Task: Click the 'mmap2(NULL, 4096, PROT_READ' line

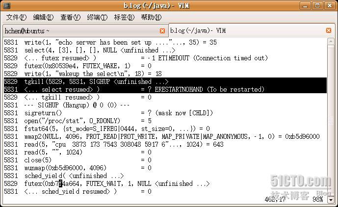Action: click(162, 136)
